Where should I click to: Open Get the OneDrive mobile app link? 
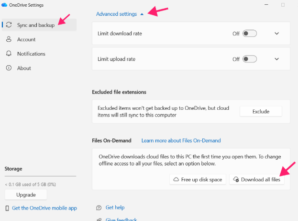pos(44,208)
